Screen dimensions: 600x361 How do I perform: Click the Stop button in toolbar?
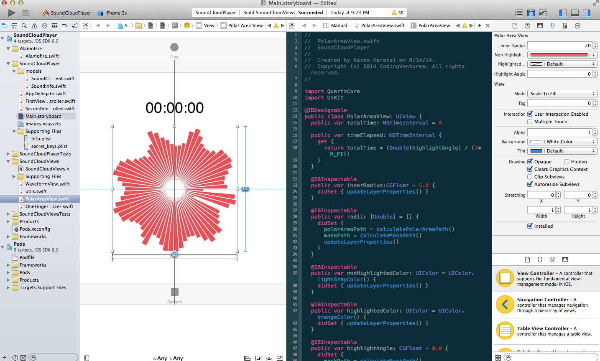click(26, 13)
